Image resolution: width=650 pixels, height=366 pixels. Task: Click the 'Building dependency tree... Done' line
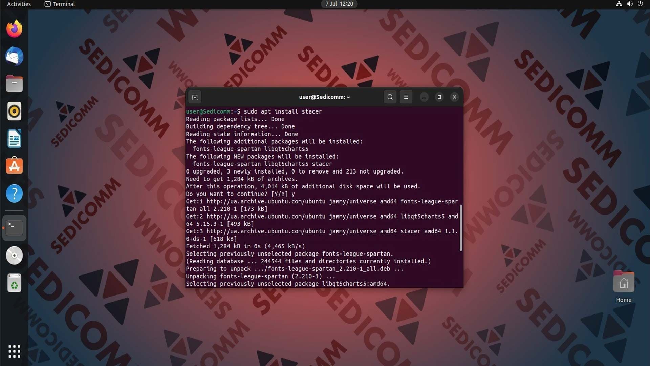click(x=240, y=126)
